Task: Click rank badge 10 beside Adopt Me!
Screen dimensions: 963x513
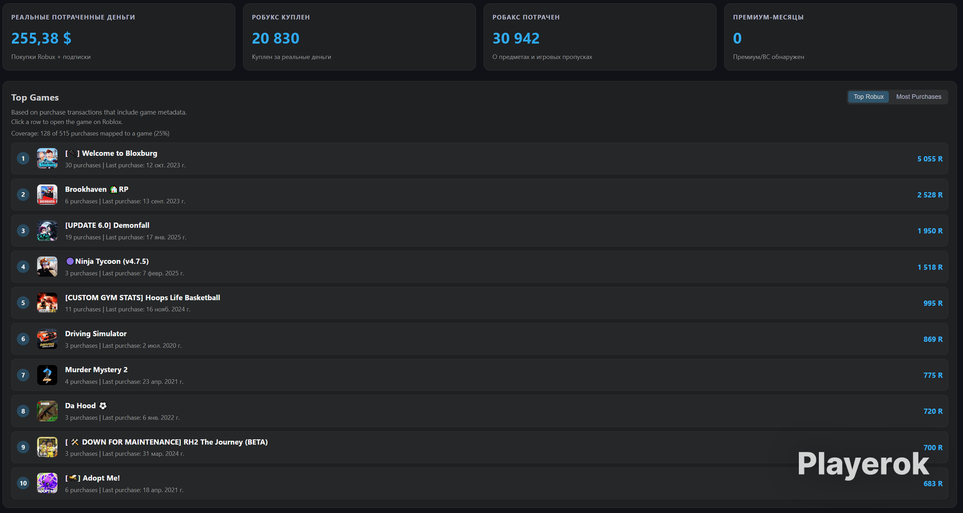Action: click(23, 483)
